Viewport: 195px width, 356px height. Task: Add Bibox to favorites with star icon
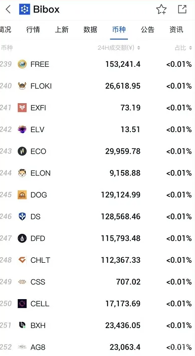tap(161, 9)
